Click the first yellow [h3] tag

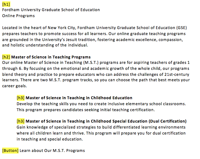click(x=21, y=98)
